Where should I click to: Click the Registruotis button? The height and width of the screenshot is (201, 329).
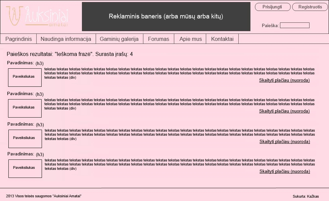[x=310, y=7]
